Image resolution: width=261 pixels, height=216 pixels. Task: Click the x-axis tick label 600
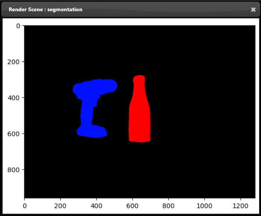coord(132,205)
